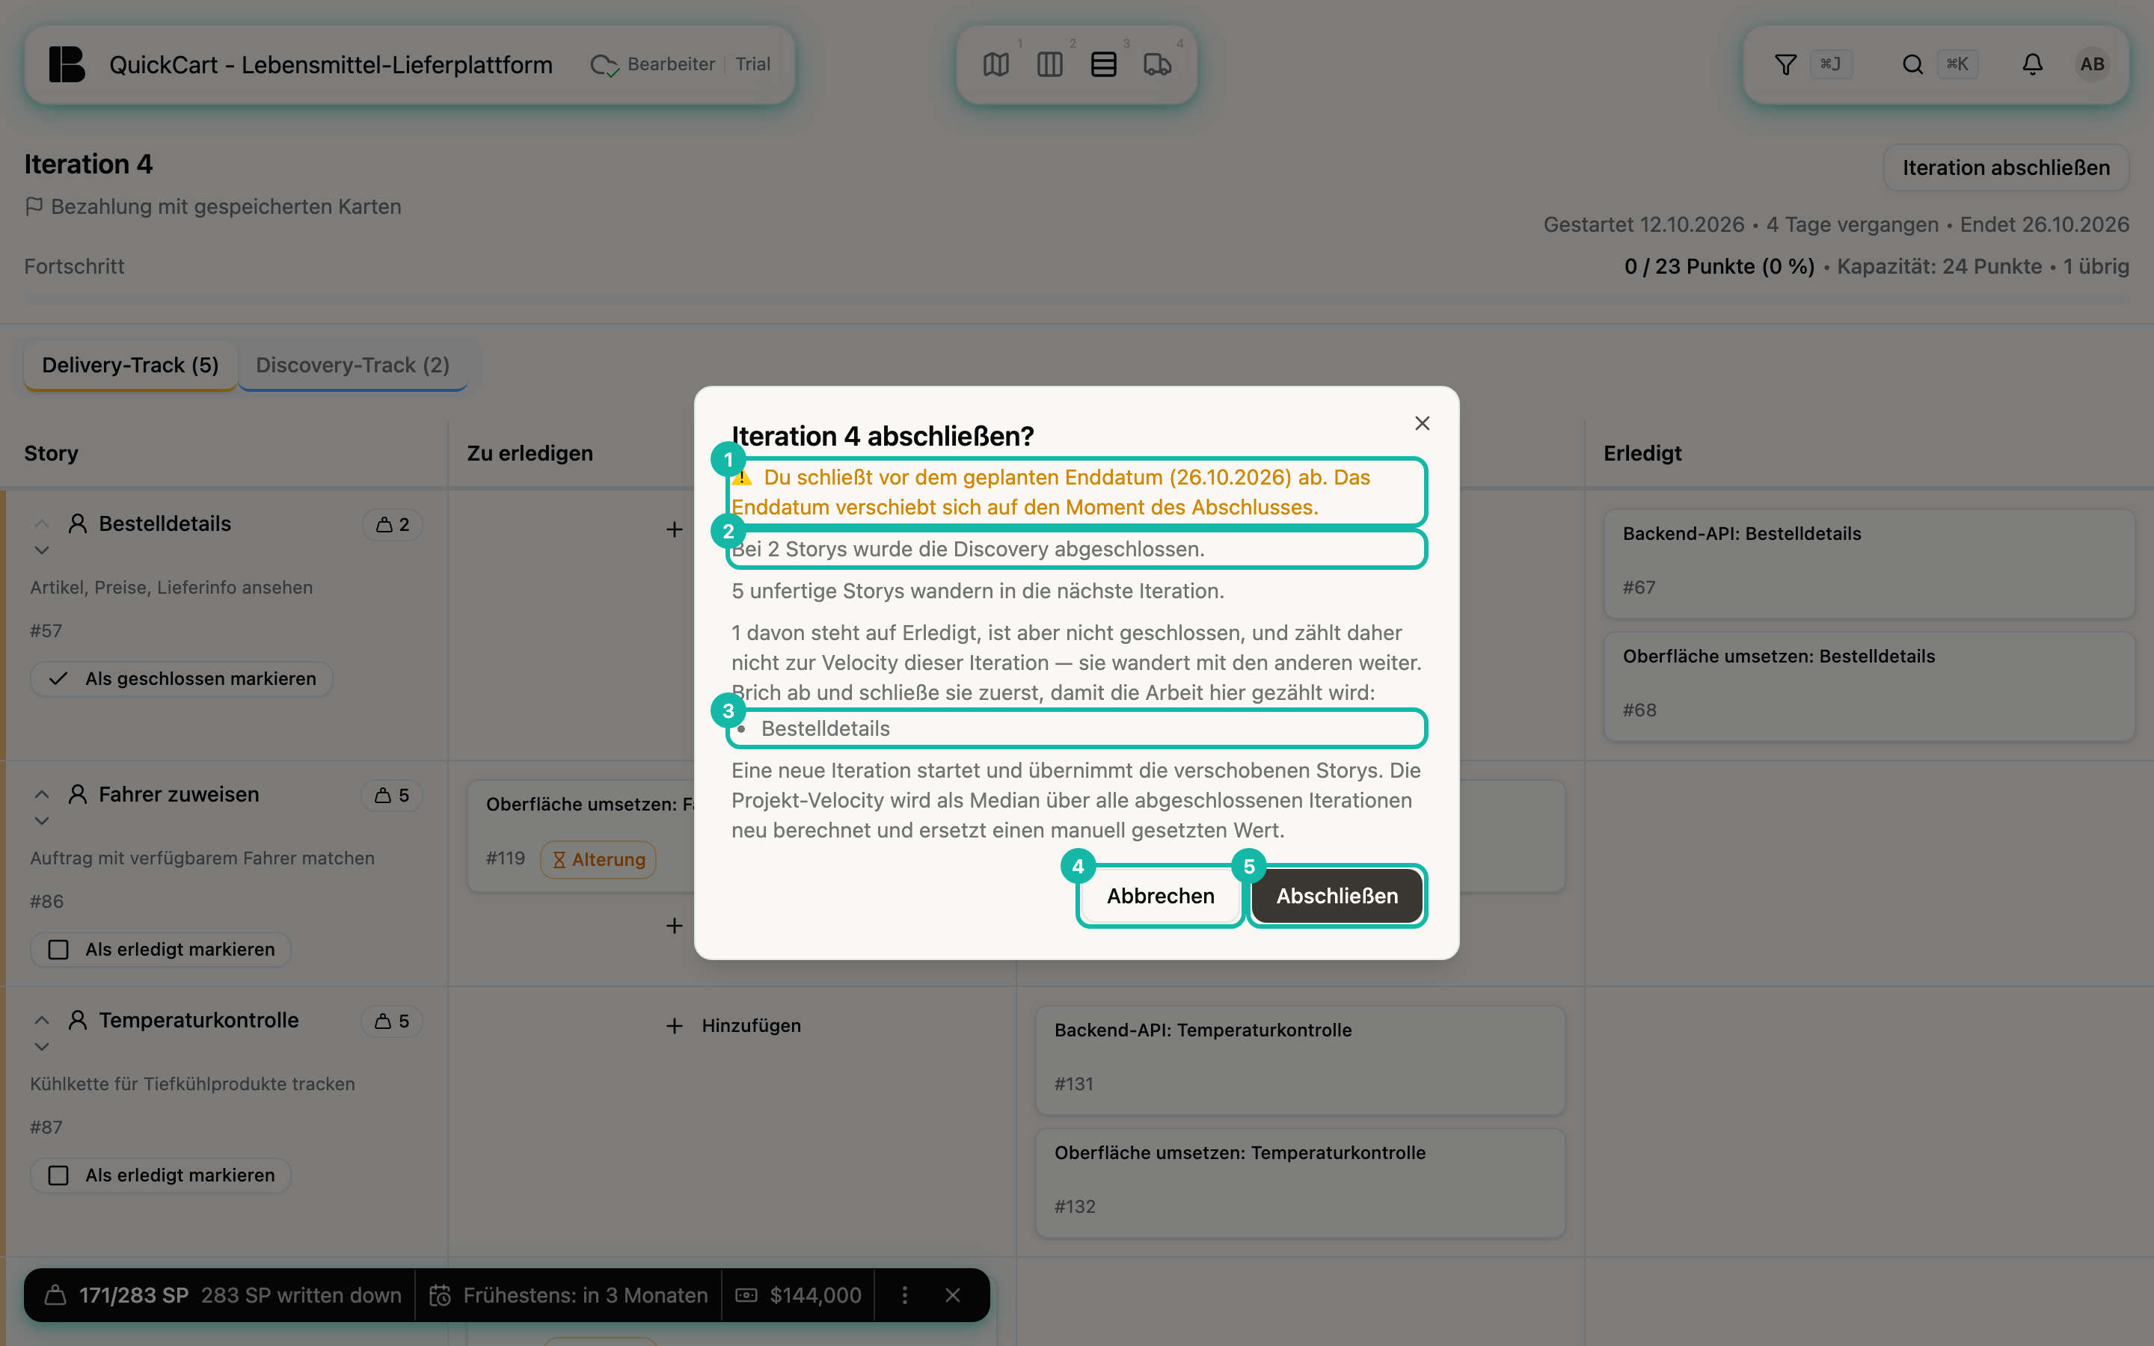Switch to the columns board view icon
The image size is (2154, 1346).
(x=1049, y=64)
